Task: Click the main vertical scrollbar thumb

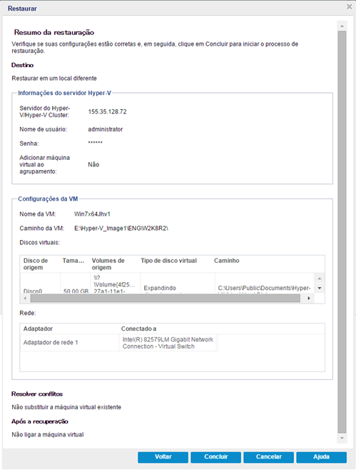Action: coord(342,231)
